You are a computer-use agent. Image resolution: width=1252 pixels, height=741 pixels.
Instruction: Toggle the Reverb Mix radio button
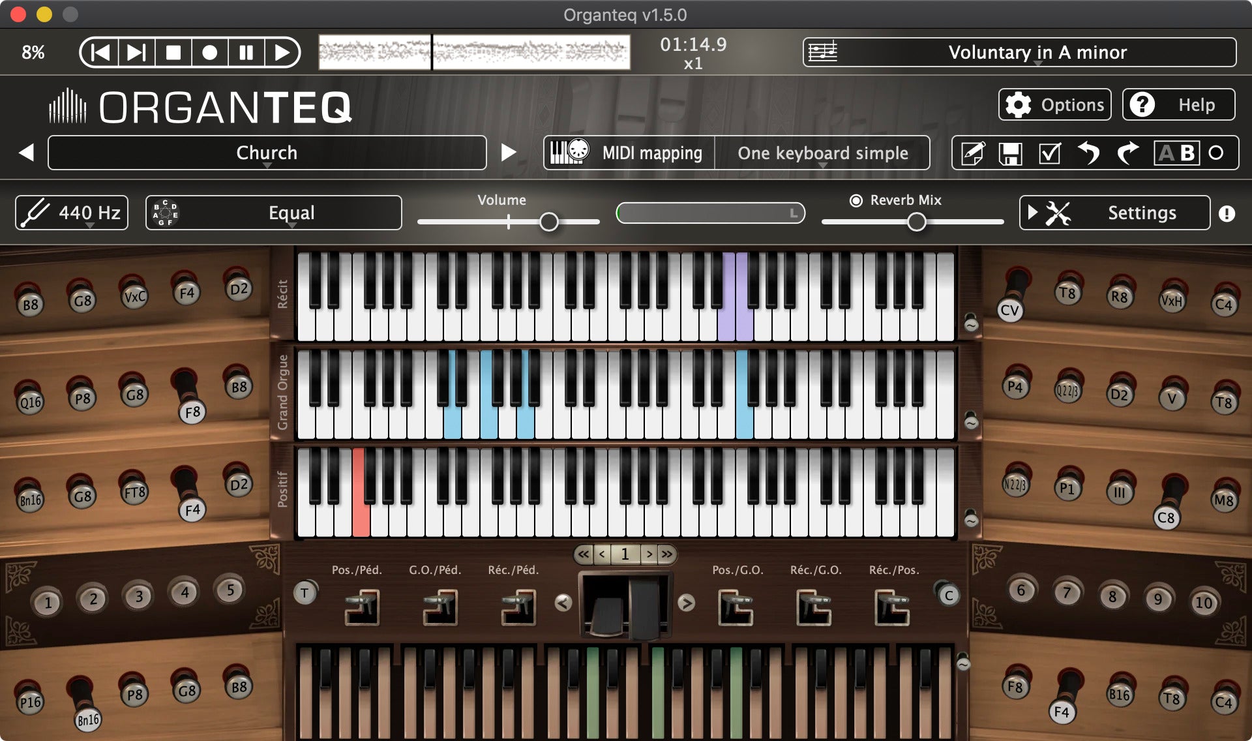[856, 200]
